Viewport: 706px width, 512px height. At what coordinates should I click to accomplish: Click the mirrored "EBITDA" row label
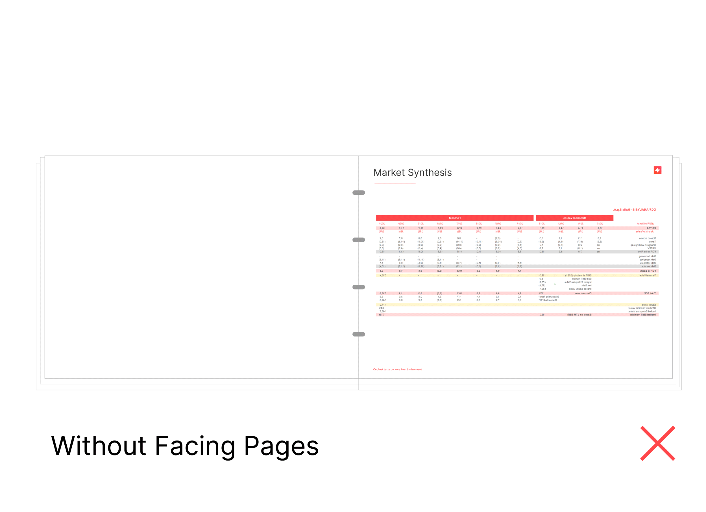tap(651, 228)
